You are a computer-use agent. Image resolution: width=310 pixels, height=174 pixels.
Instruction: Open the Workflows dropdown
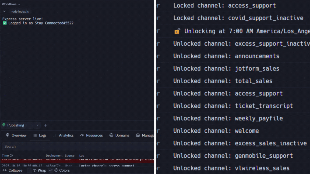coord(11,4)
